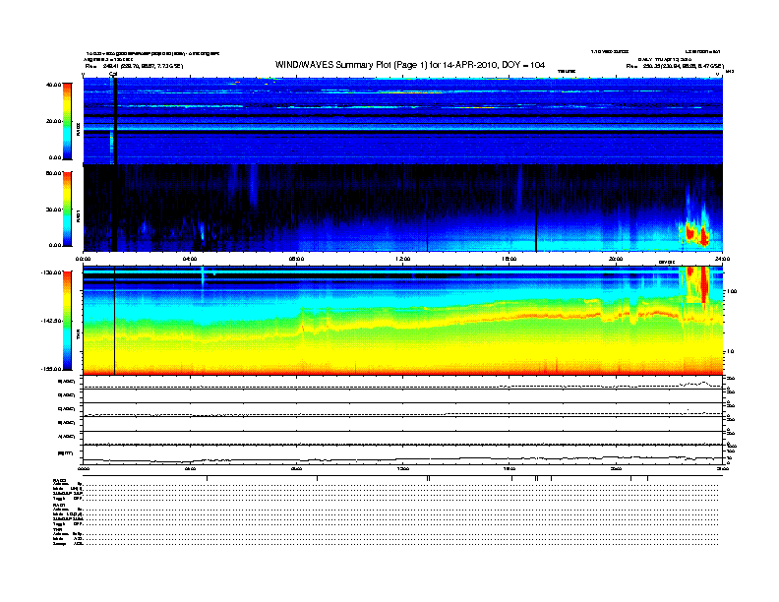Image resolution: width=779 pixels, height=602 pixels.
Task: Click the black calibration stripe in RAD2
Action: (x=115, y=121)
